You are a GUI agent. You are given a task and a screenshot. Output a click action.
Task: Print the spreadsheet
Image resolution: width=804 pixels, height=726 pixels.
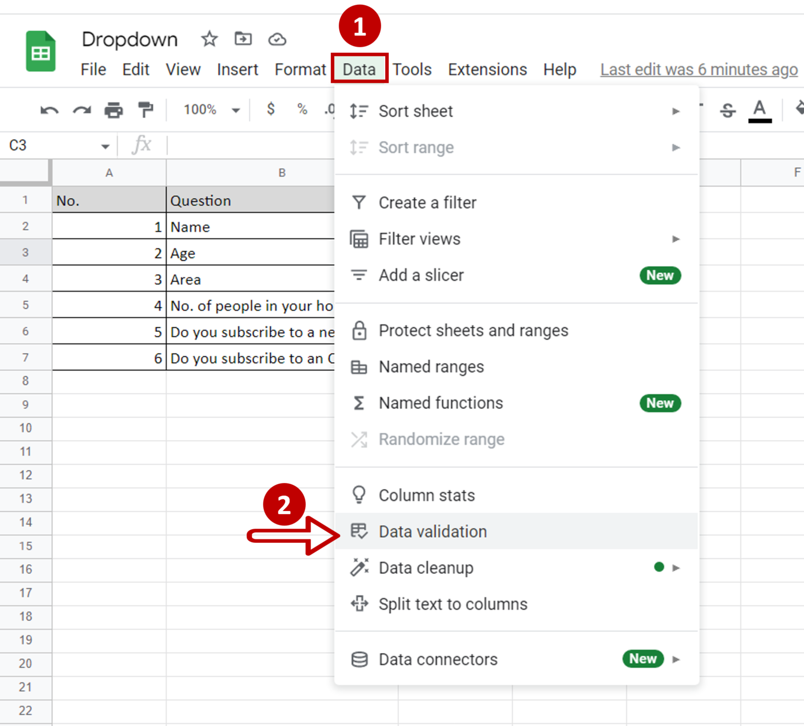coord(114,109)
